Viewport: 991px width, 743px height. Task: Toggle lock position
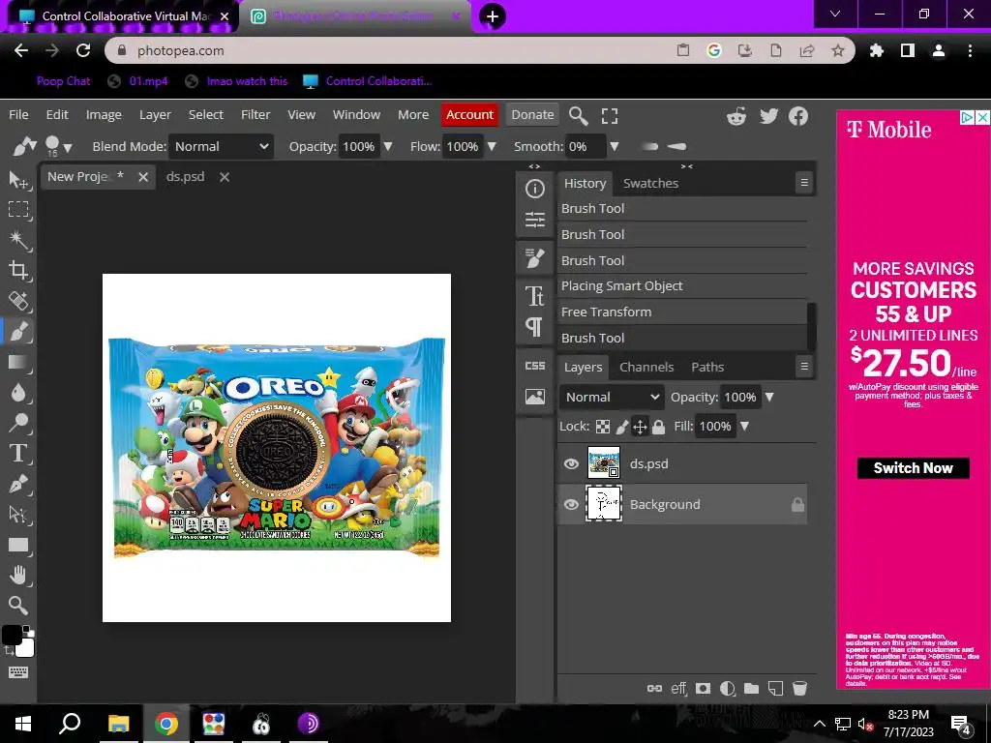pyautogui.click(x=640, y=427)
